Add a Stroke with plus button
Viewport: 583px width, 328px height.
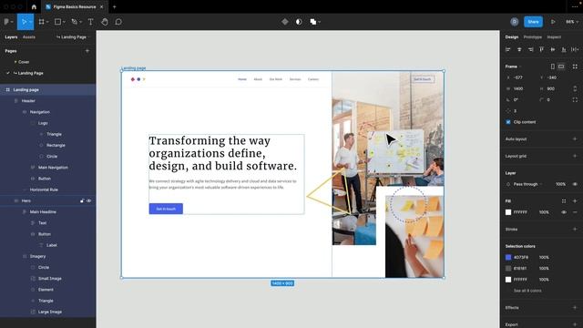pyautogui.click(x=575, y=229)
